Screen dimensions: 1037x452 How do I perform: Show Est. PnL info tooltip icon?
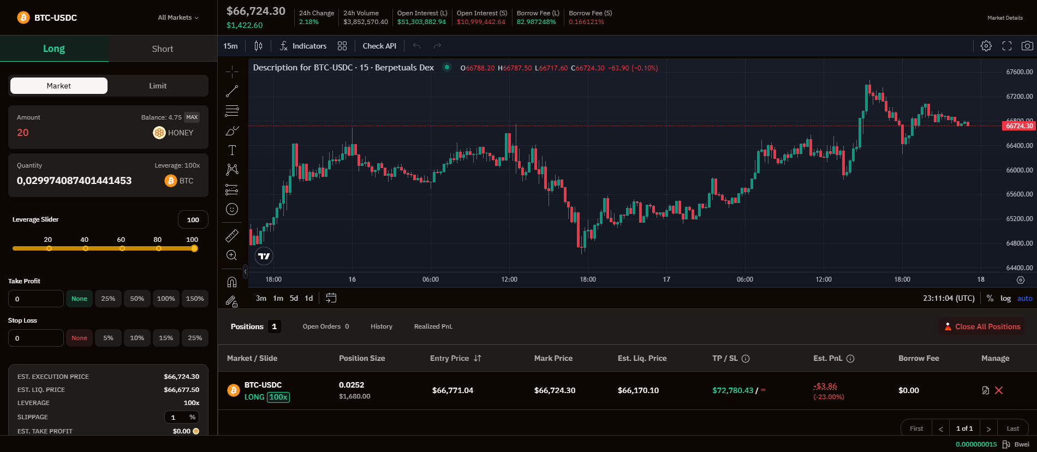[850, 359]
